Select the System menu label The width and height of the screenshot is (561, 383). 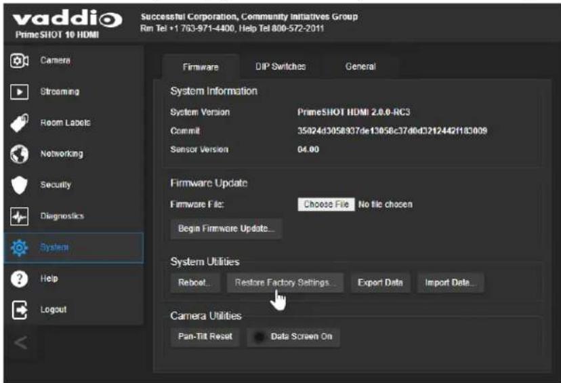click(x=54, y=247)
